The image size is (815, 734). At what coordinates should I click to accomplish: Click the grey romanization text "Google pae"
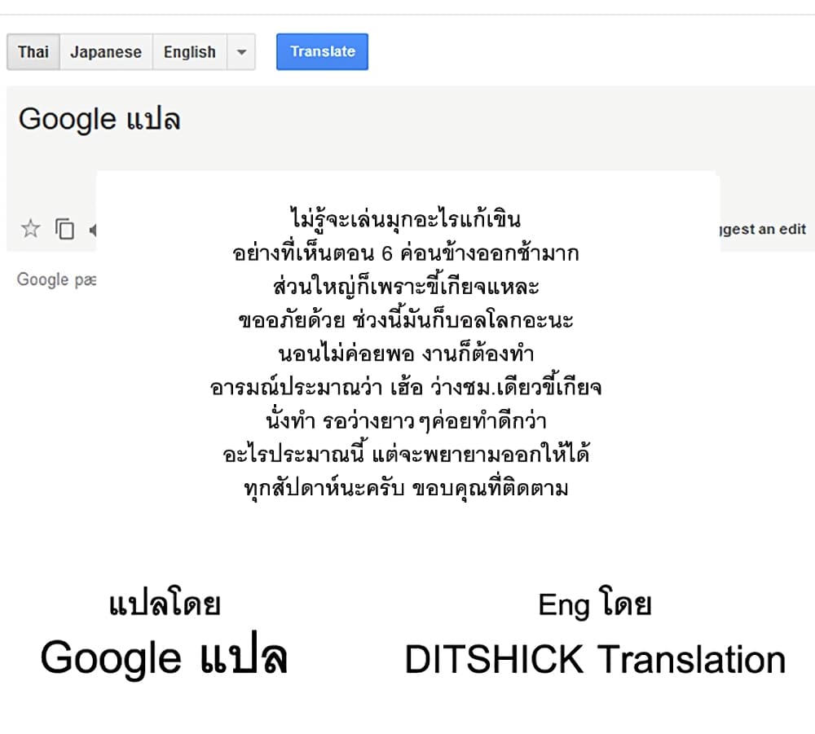pos(56,279)
